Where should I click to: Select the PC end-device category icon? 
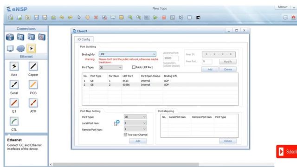pos(10,48)
